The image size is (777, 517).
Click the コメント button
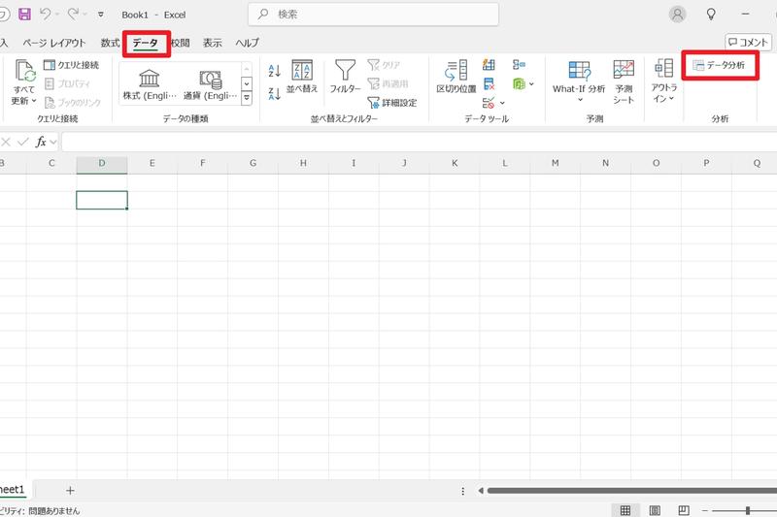point(748,43)
